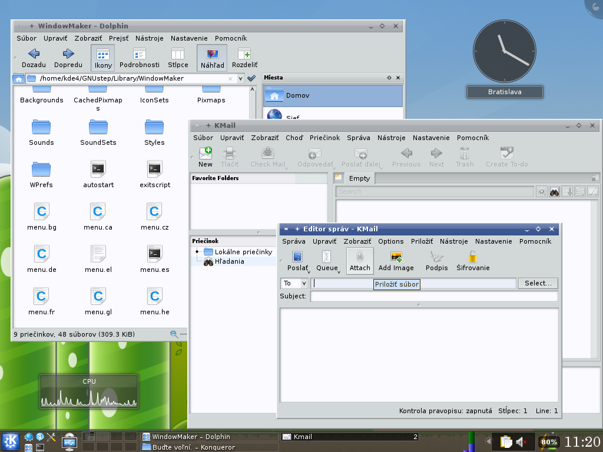This screenshot has height=452, width=603.
Task: Choose Domov in the Miesta panel
Action: [333, 95]
